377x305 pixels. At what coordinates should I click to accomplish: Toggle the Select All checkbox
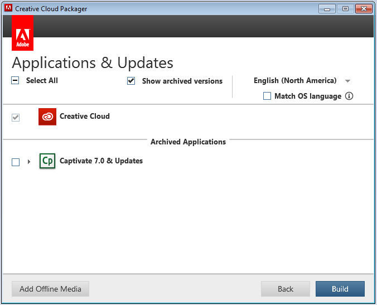15,80
